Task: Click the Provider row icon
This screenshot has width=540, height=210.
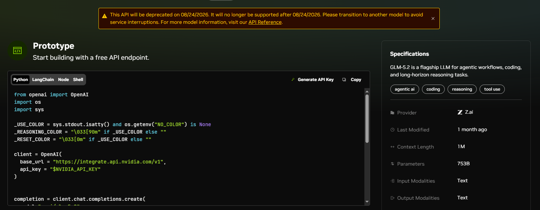Action: (x=392, y=113)
